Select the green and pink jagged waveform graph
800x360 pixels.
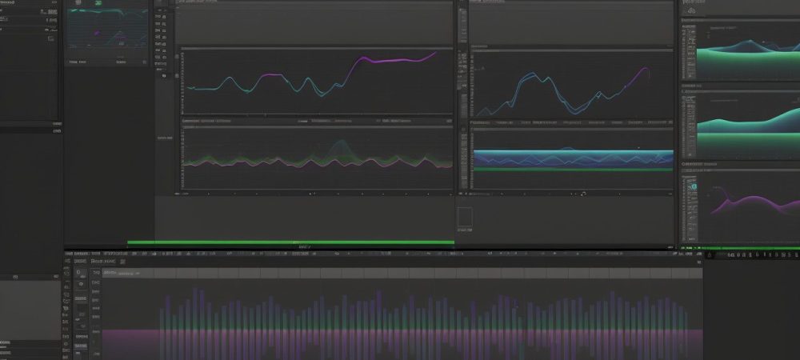(317, 158)
